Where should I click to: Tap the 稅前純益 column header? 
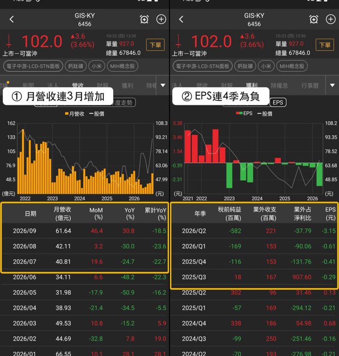[x=230, y=214]
